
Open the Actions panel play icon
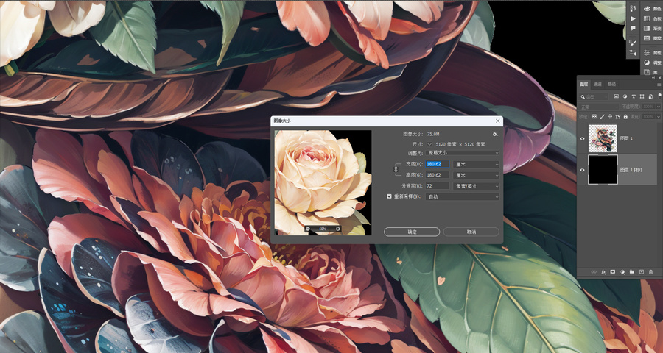(x=633, y=18)
